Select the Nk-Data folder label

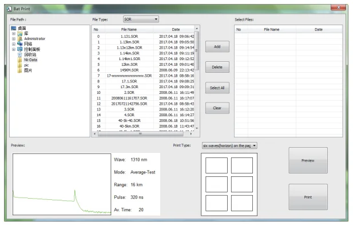tap(31, 60)
